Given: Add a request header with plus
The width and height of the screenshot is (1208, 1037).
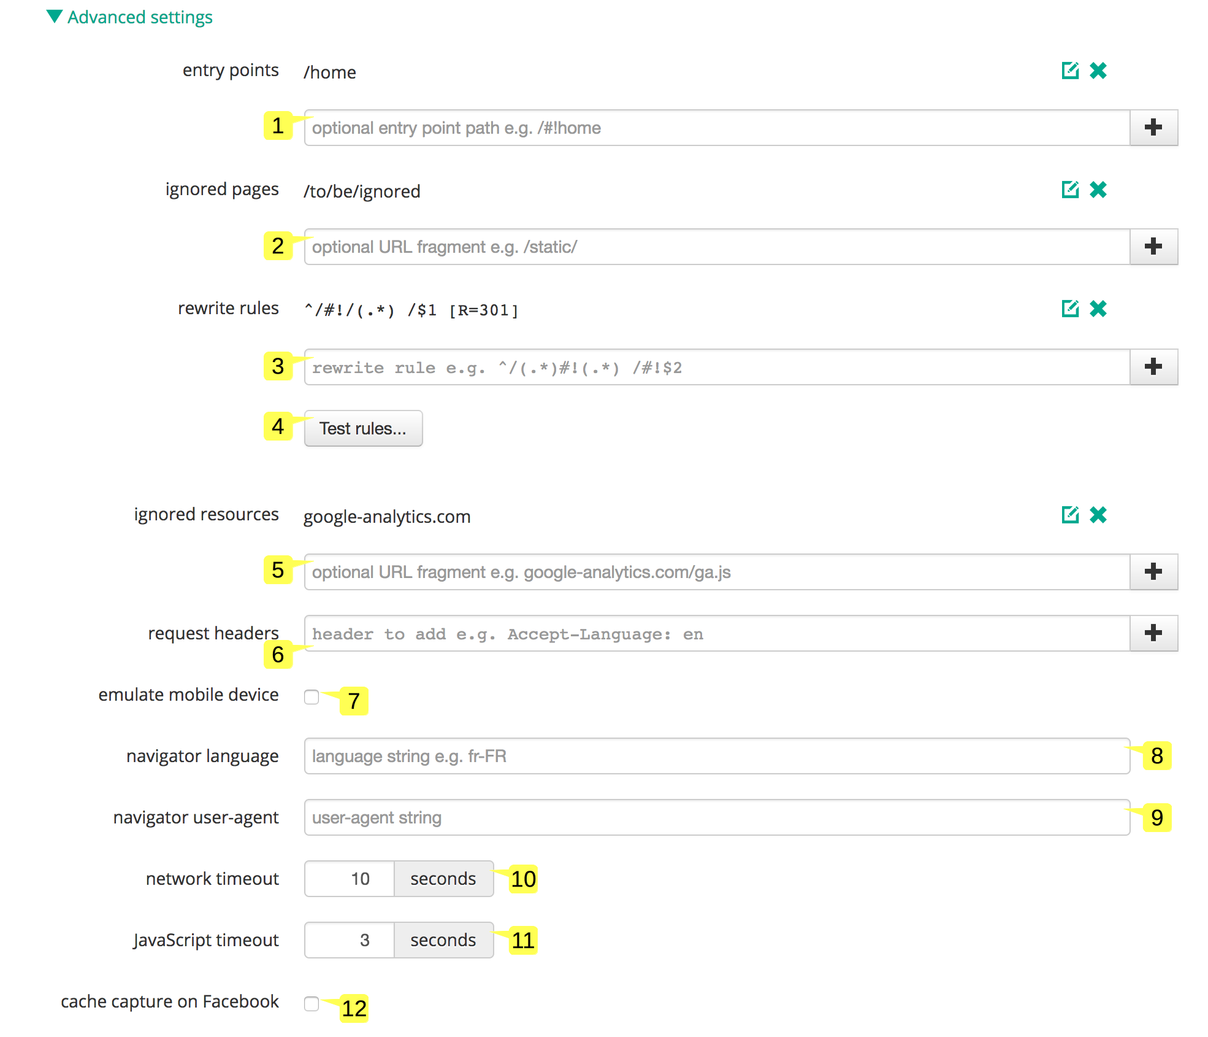Looking at the screenshot, I should pos(1153,633).
